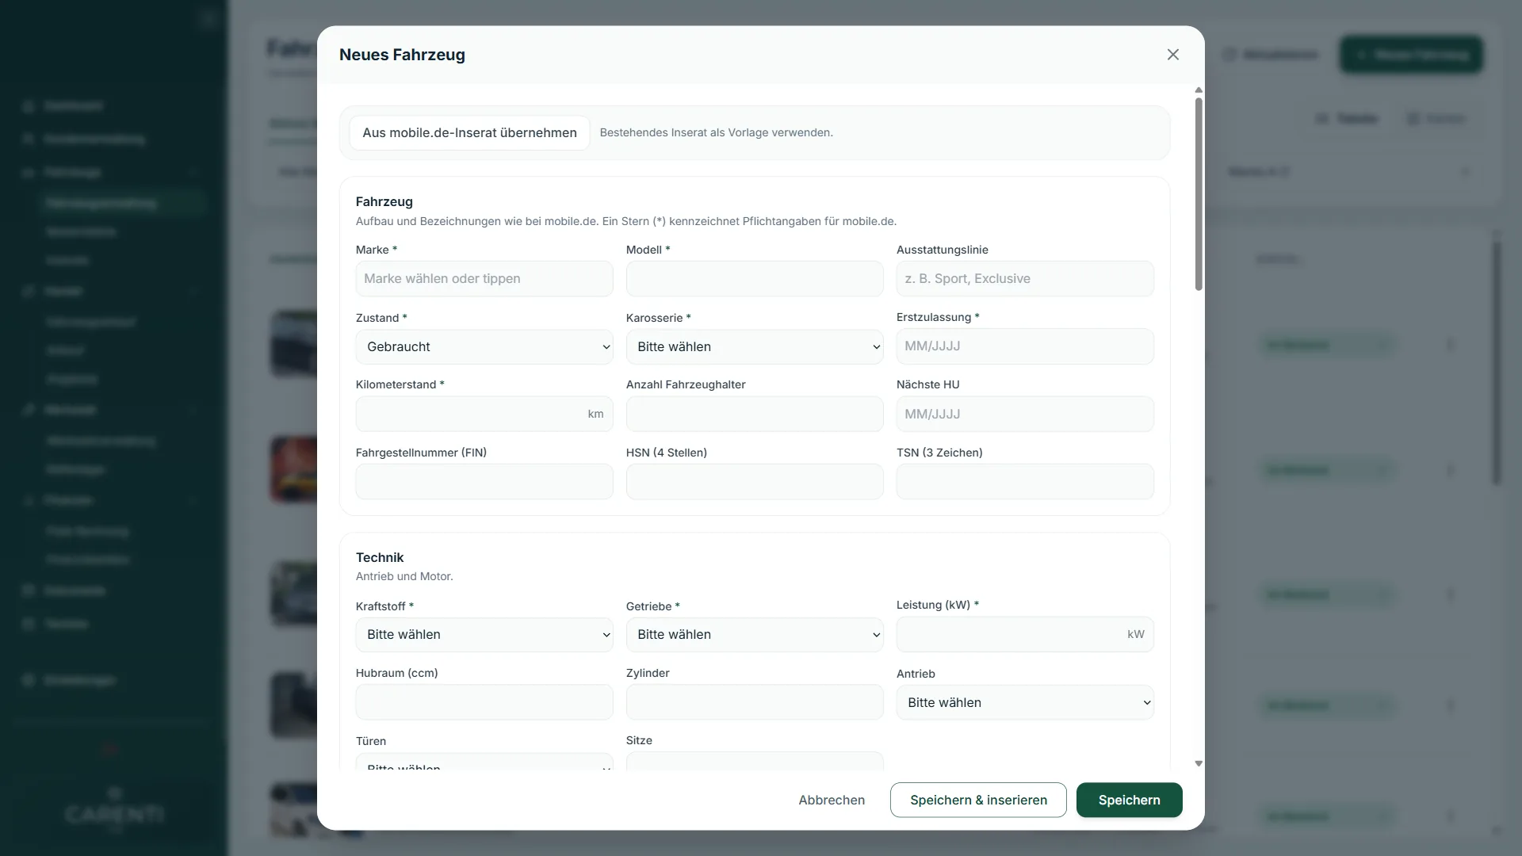This screenshot has width=1522, height=856.
Task: Close the Neues Fahrzeug dialog
Action: click(x=1173, y=55)
